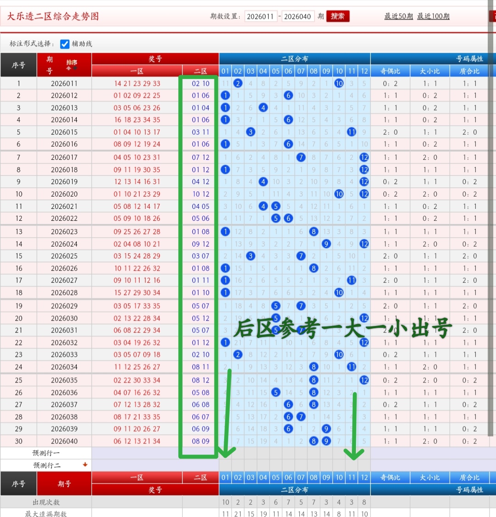Screen dimensions: 496x517
Task: Select ball 06 in row 2026022
Action: pos(288,218)
